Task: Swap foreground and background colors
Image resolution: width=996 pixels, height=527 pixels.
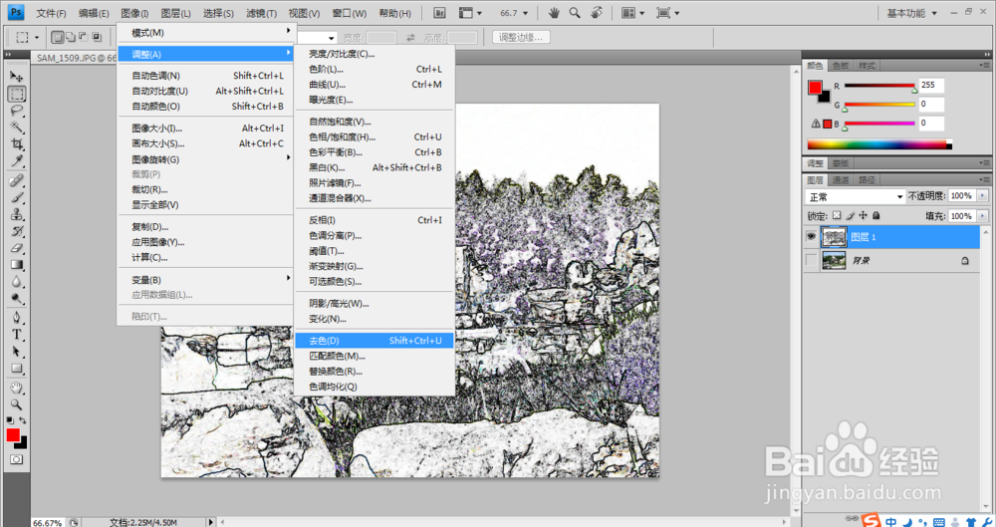Action: click(x=23, y=420)
